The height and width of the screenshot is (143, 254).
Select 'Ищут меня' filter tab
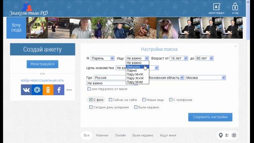point(168,135)
